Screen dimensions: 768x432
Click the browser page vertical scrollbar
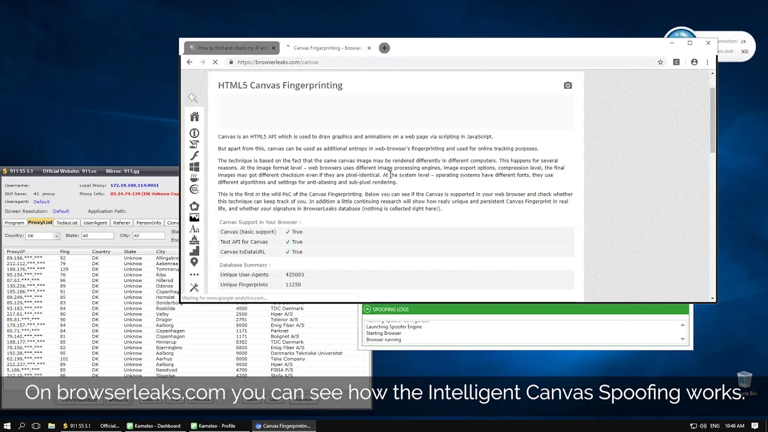[x=713, y=120]
